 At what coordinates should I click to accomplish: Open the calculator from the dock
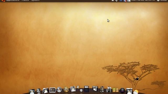tap(86, 89)
